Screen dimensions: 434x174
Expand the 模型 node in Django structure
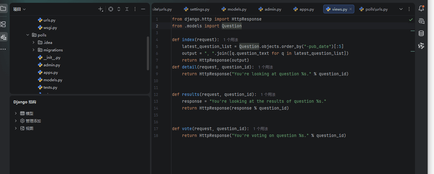point(16,114)
